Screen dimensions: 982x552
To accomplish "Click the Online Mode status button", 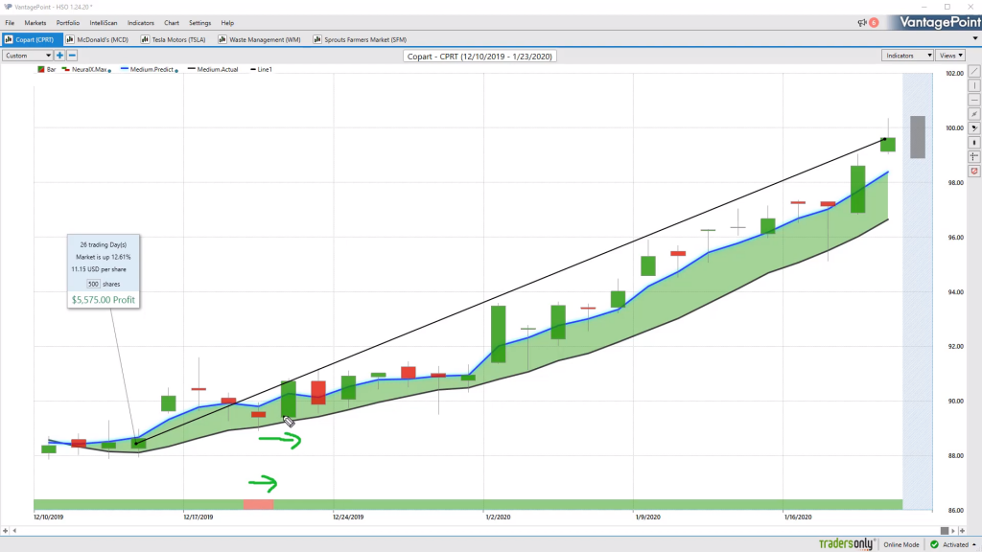I will (901, 544).
